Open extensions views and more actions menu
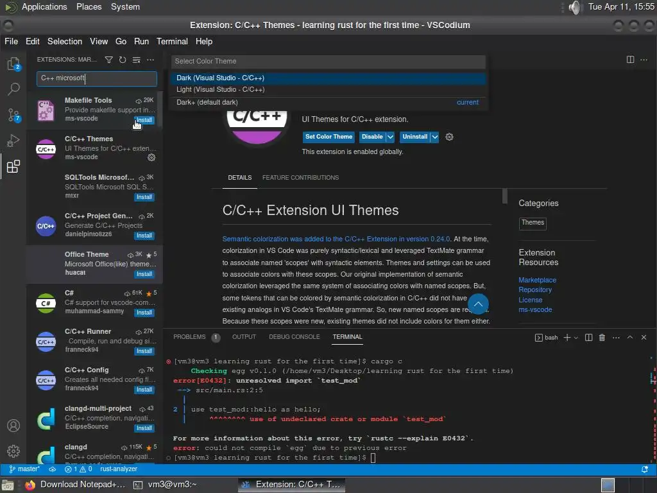657x493 pixels. 150,60
